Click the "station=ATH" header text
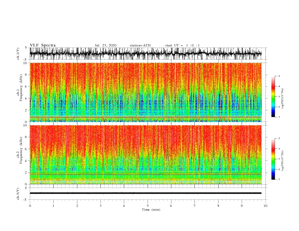Screen dimensions: 299x231 (140, 45)
